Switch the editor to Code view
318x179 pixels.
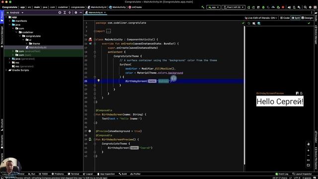click(285, 18)
